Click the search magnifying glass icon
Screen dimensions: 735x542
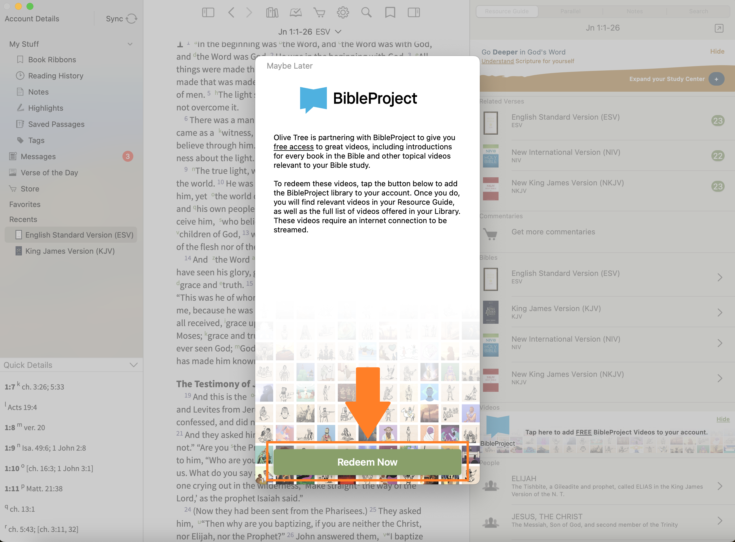pyautogui.click(x=366, y=13)
